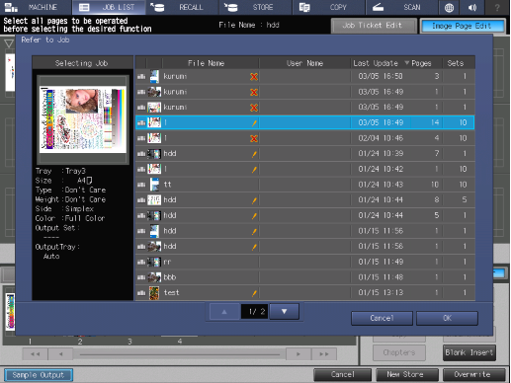This screenshot has width=511, height=383.
Task: Click the Pages column header
Action: click(421, 63)
